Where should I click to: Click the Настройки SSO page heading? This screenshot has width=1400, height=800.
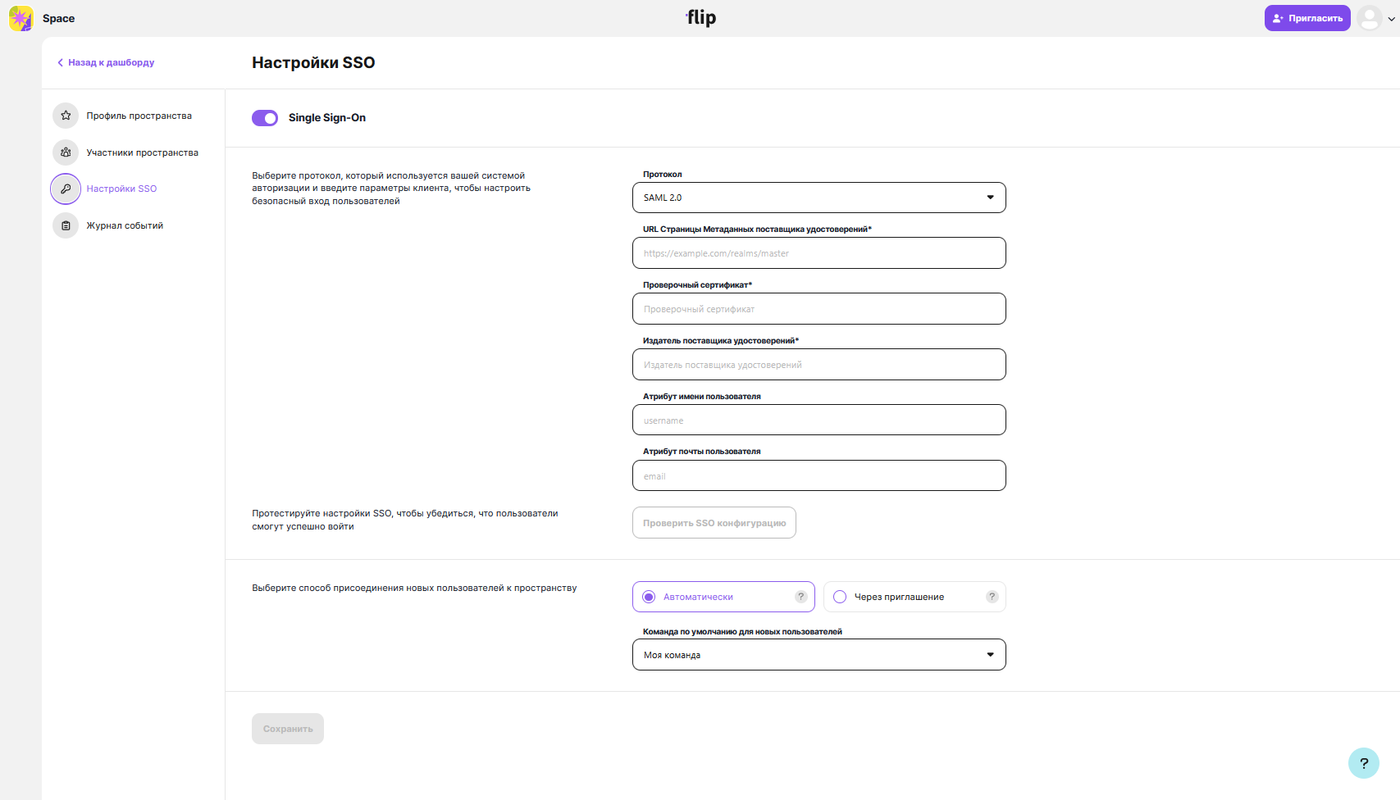(313, 62)
